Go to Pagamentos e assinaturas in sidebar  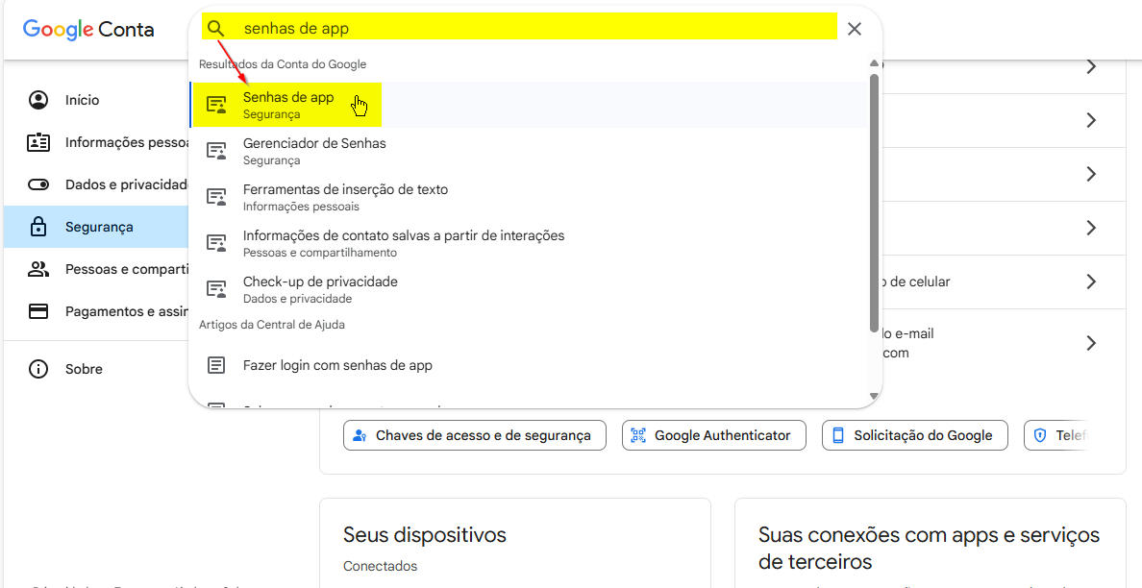[x=96, y=311]
